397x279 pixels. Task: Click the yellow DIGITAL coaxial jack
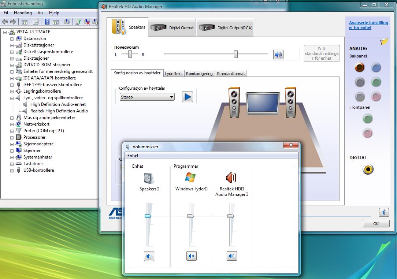point(368,170)
